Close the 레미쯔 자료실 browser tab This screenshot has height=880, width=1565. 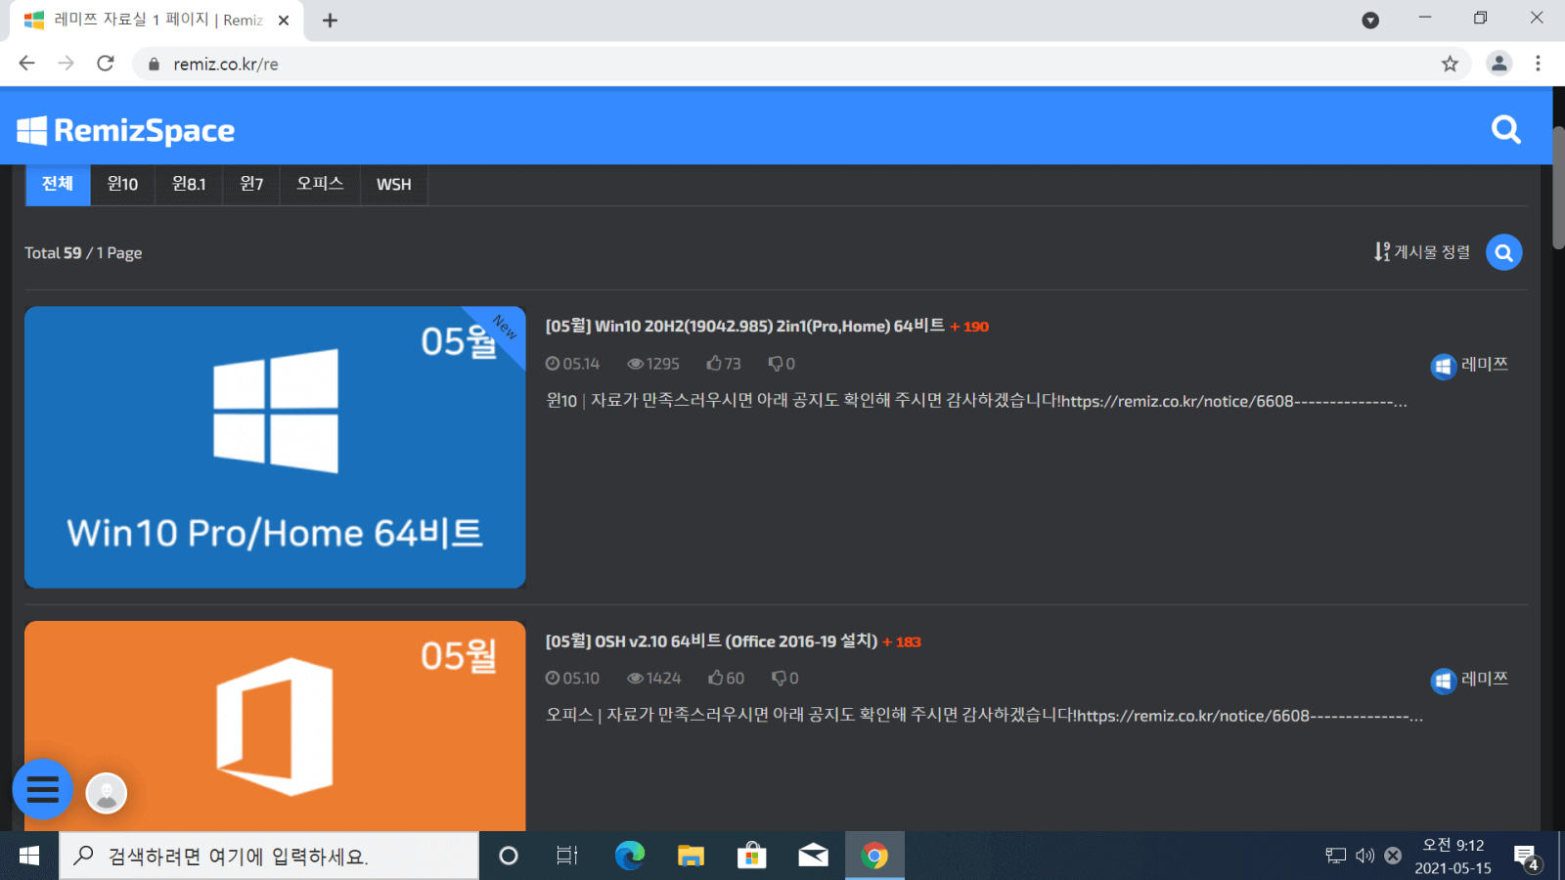284,21
